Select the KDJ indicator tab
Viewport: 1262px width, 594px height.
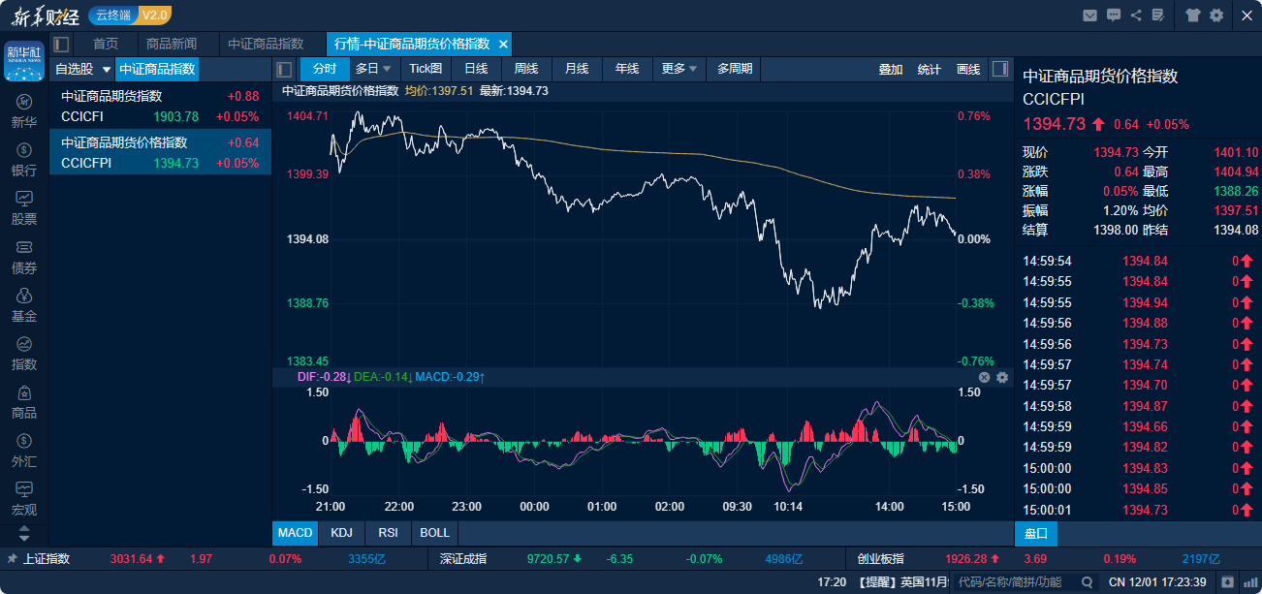[x=341, y=533]
